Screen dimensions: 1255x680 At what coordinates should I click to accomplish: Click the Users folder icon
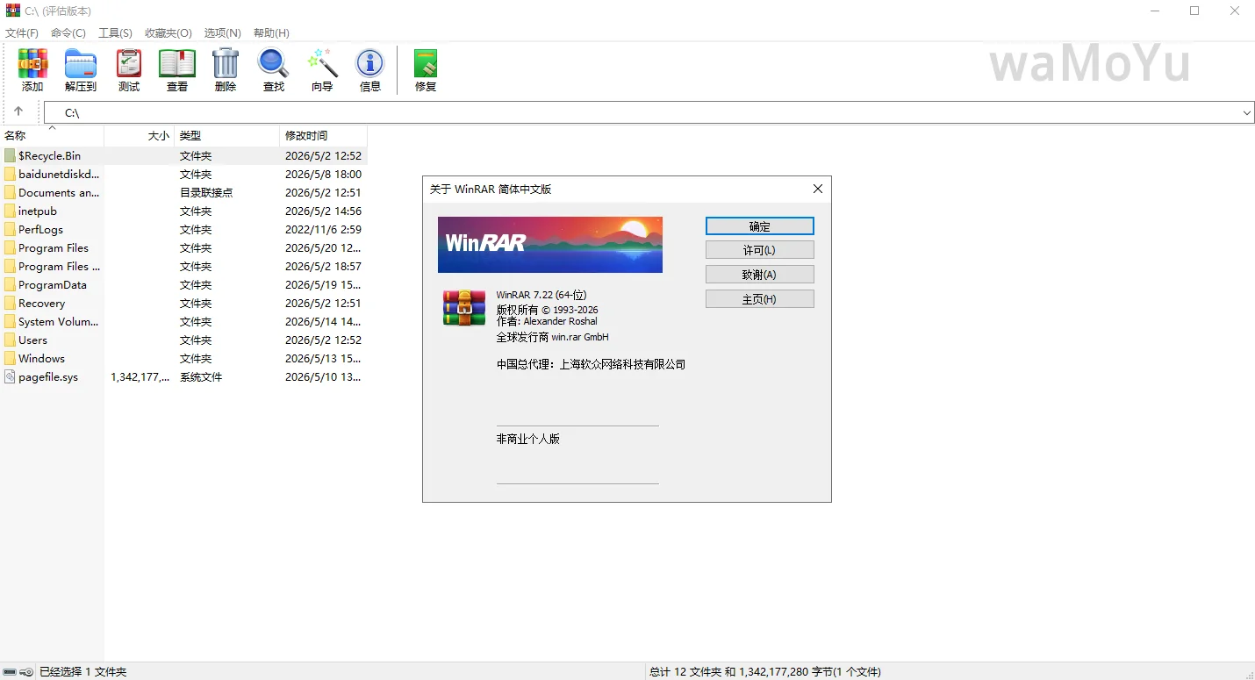pyautogui.click(x=10, y=340)
